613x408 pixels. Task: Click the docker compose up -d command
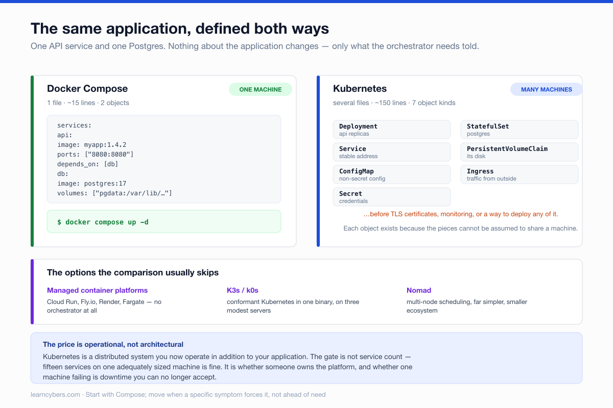pos(164,222)
